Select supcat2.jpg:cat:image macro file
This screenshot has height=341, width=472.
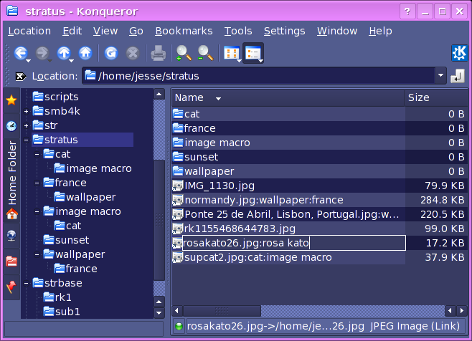tap(252, 257)
